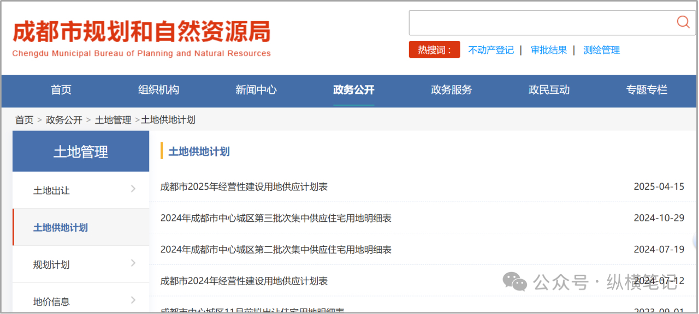Open 成都市2024年经营性建设用地供应计划表
The height and width of the screenshot is (314, 699).
pyautogui.click(x=244, y=281)
